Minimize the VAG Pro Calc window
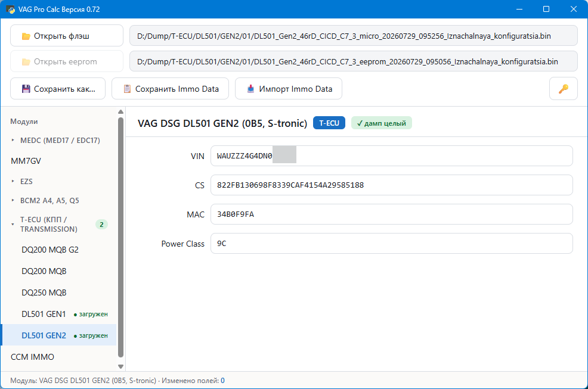This screenshot has width=588, height=389. point(519,9)
